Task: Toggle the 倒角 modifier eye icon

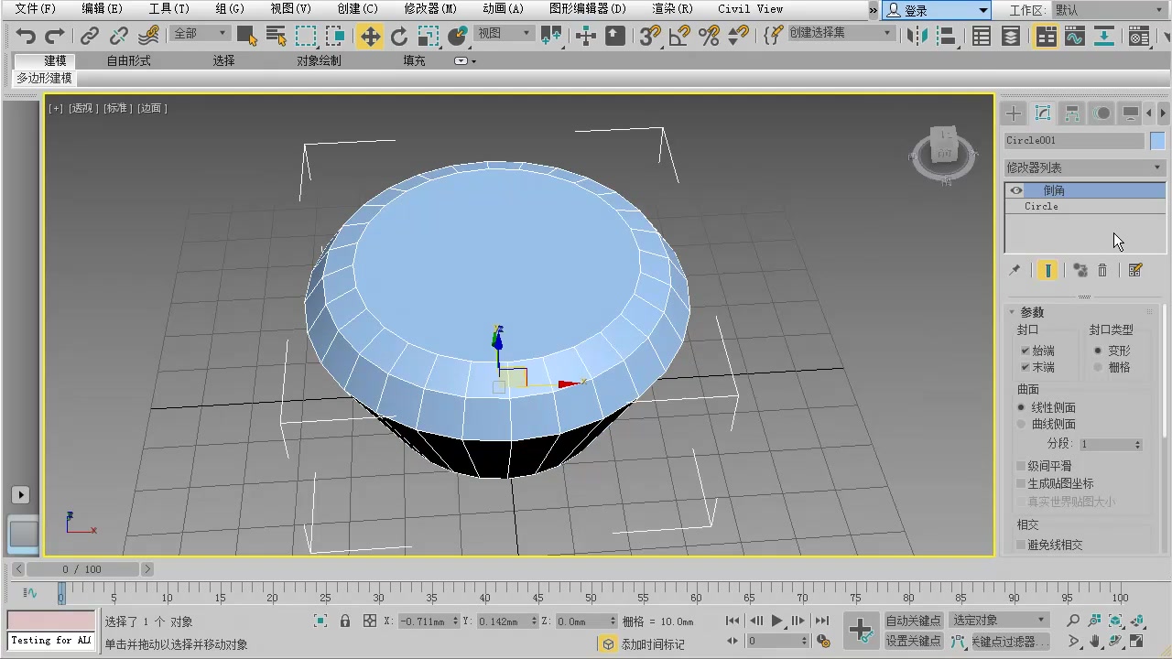Action: click(x=1016, y=190)
